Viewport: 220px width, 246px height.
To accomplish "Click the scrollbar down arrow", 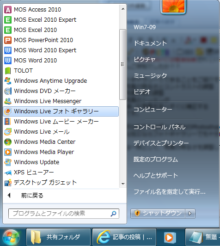I will [x=123, y=184].
